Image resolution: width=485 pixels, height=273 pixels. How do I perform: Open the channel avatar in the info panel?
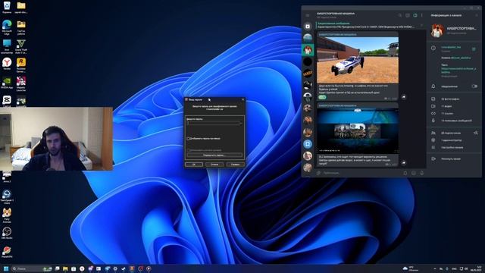437,30
